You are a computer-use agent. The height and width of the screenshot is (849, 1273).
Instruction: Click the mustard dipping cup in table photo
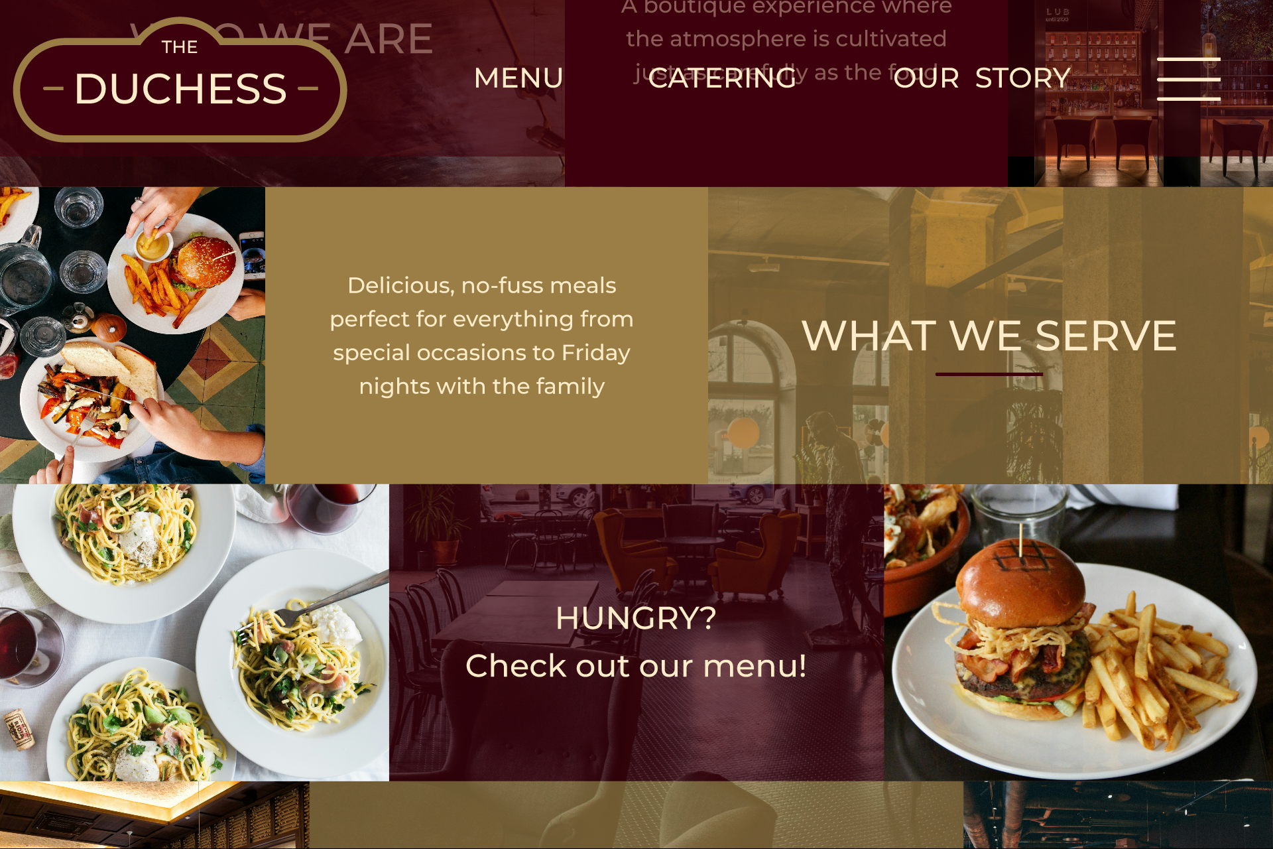(153, 245)
